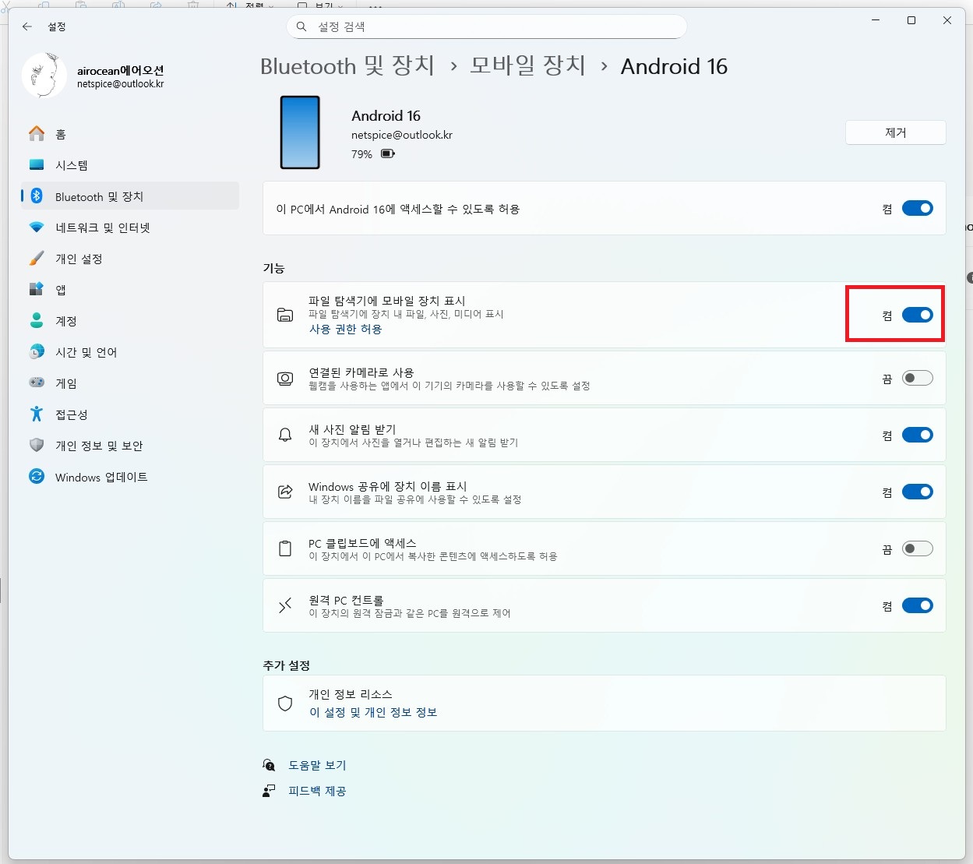Enable PC 클립보드에 액세스 switch
Image resolution: width=973 pixels, height=864 pixels.
tap(918, 548)
